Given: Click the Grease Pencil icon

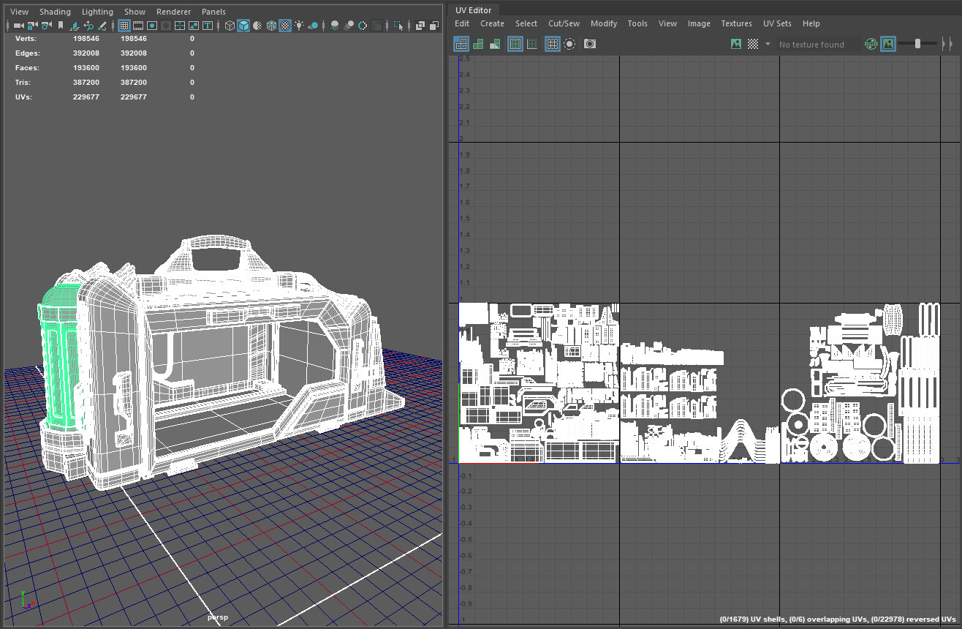Looking at the screenshot, I should click(102, 26).
